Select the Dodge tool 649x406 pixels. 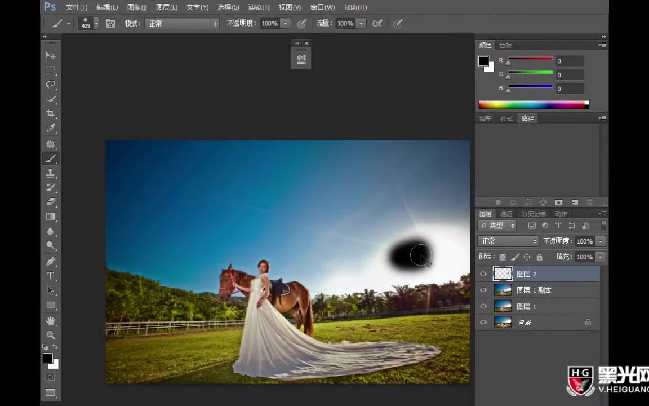coord(51,245)
